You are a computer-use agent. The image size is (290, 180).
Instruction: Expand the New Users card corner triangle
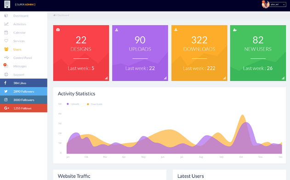point(283,78)
